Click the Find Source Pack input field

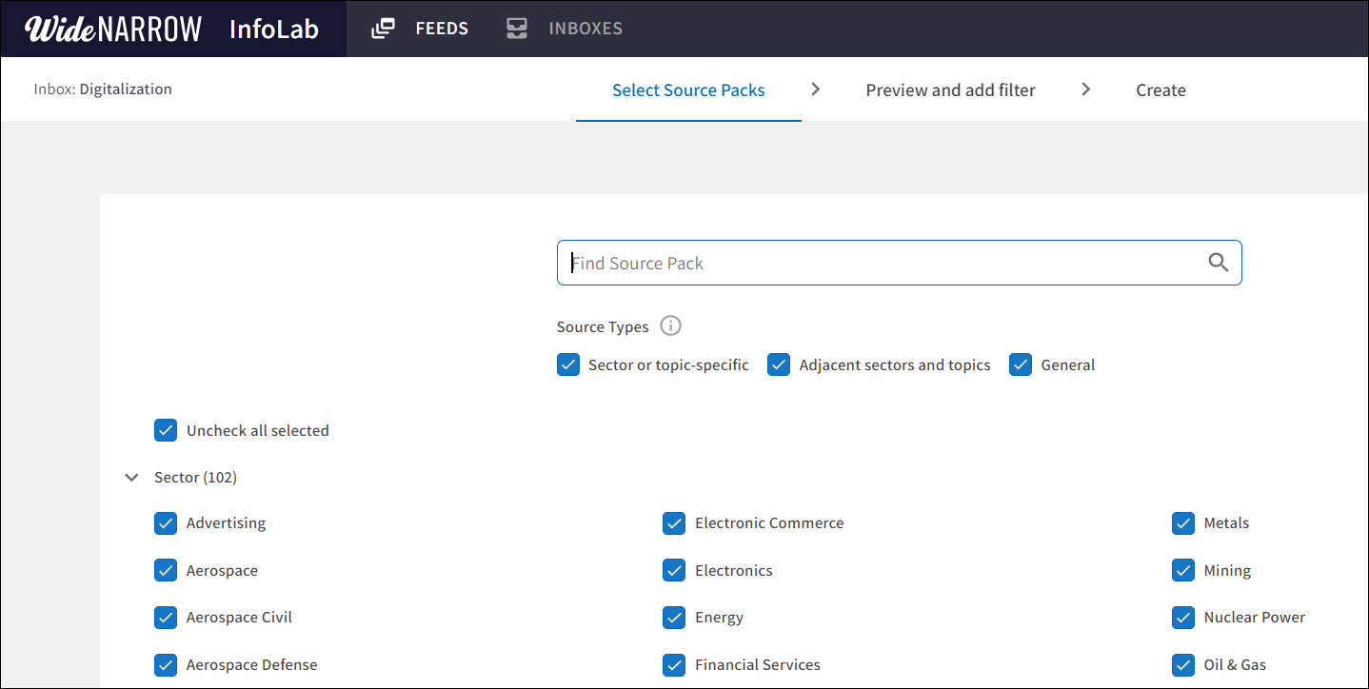(857, 262)
